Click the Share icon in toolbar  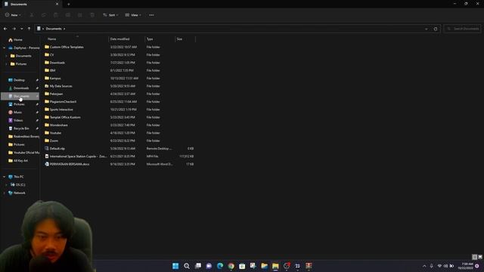[x=80, y=15]
